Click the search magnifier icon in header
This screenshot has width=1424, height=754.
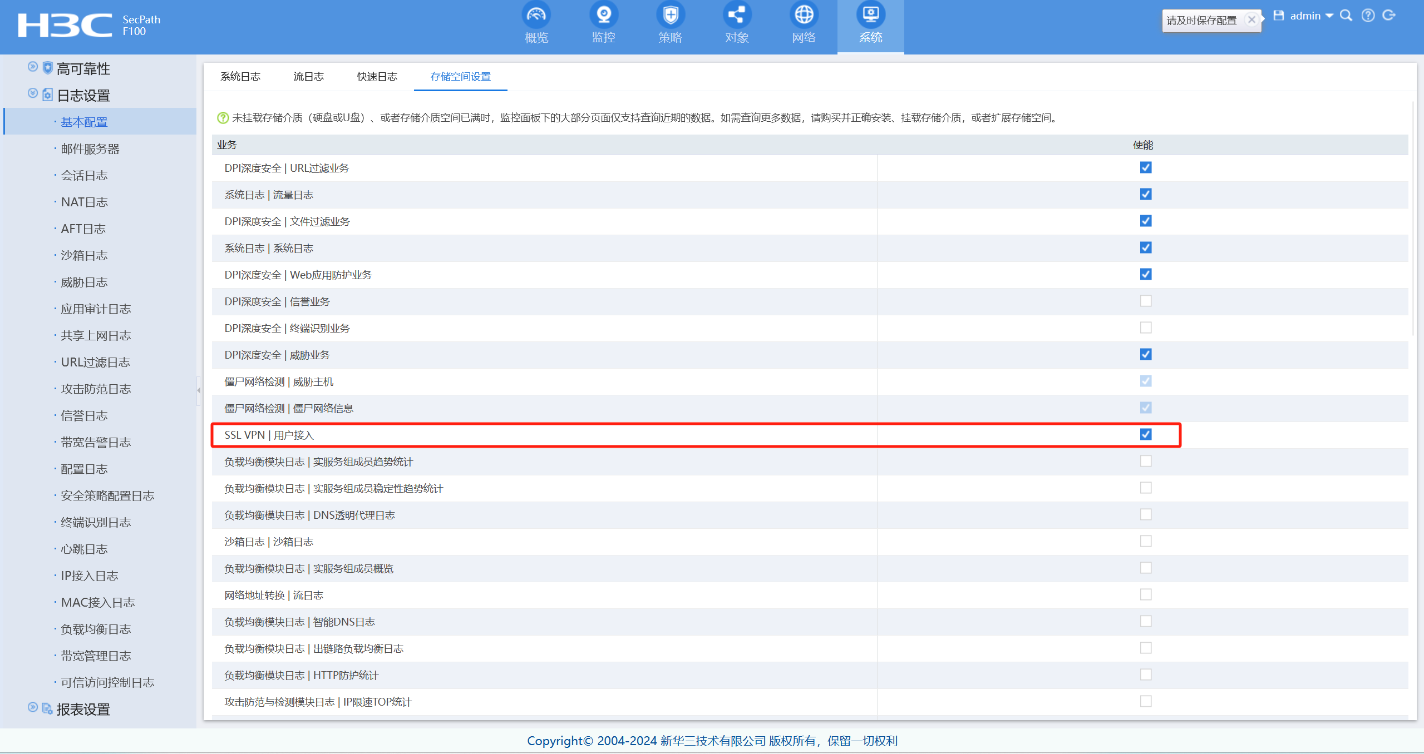1346,16
